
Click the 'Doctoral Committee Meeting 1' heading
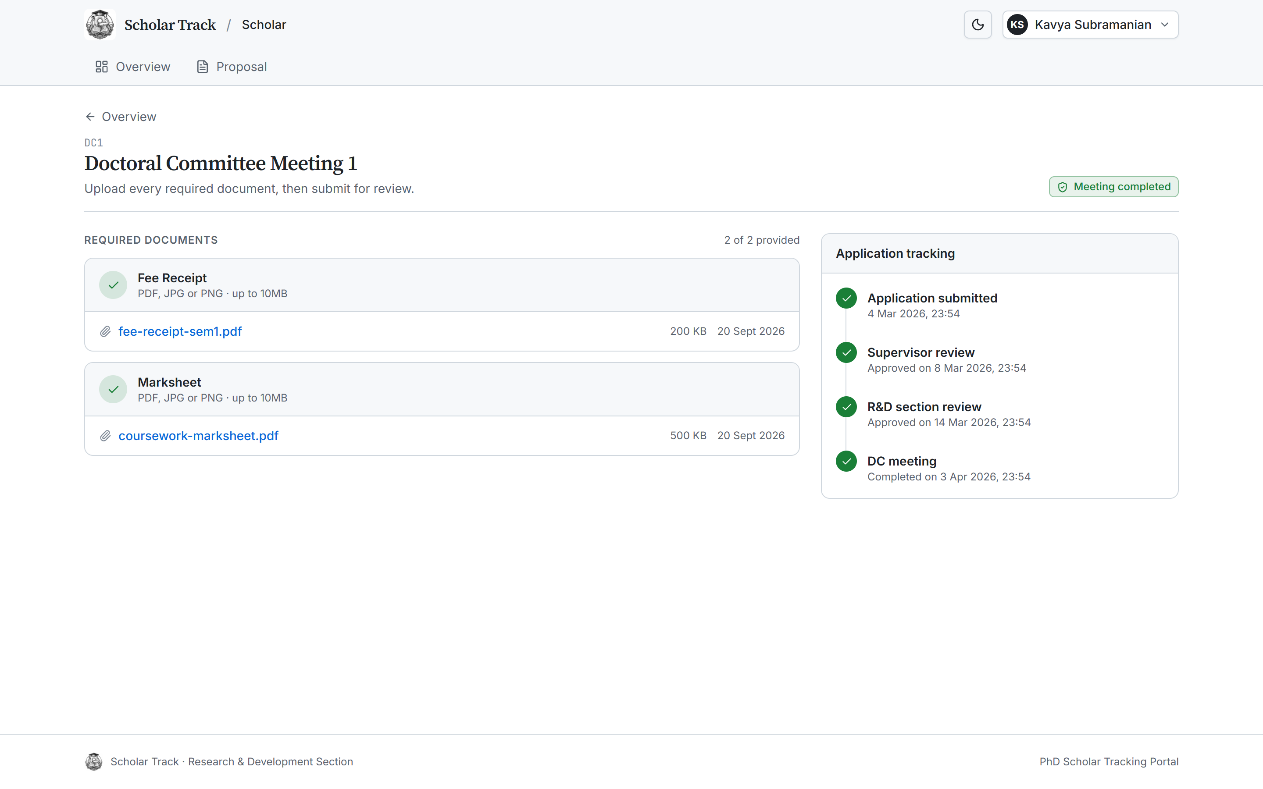[x=221, y=163]
